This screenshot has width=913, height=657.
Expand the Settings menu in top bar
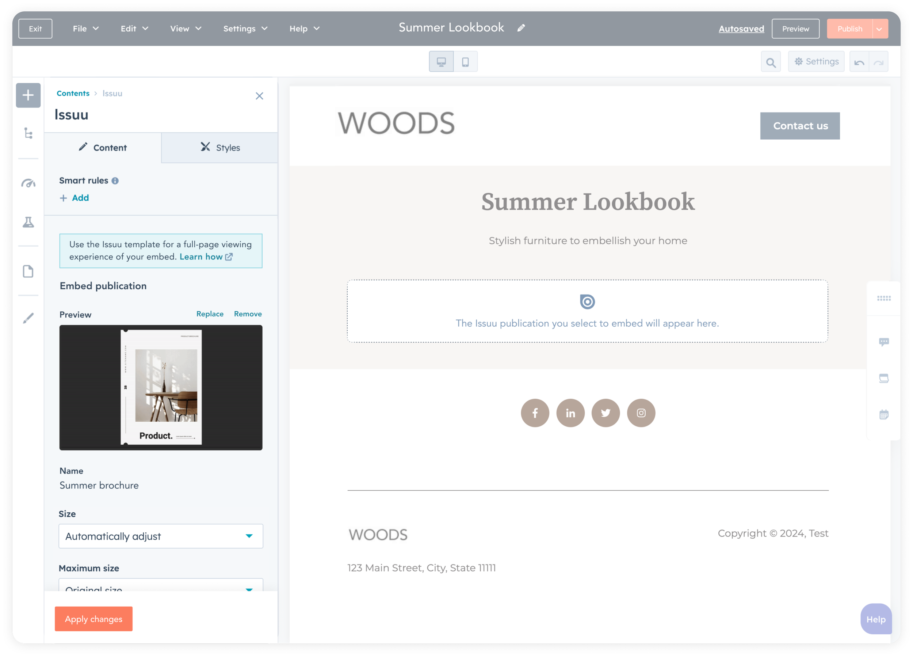[x=245, y=29]
